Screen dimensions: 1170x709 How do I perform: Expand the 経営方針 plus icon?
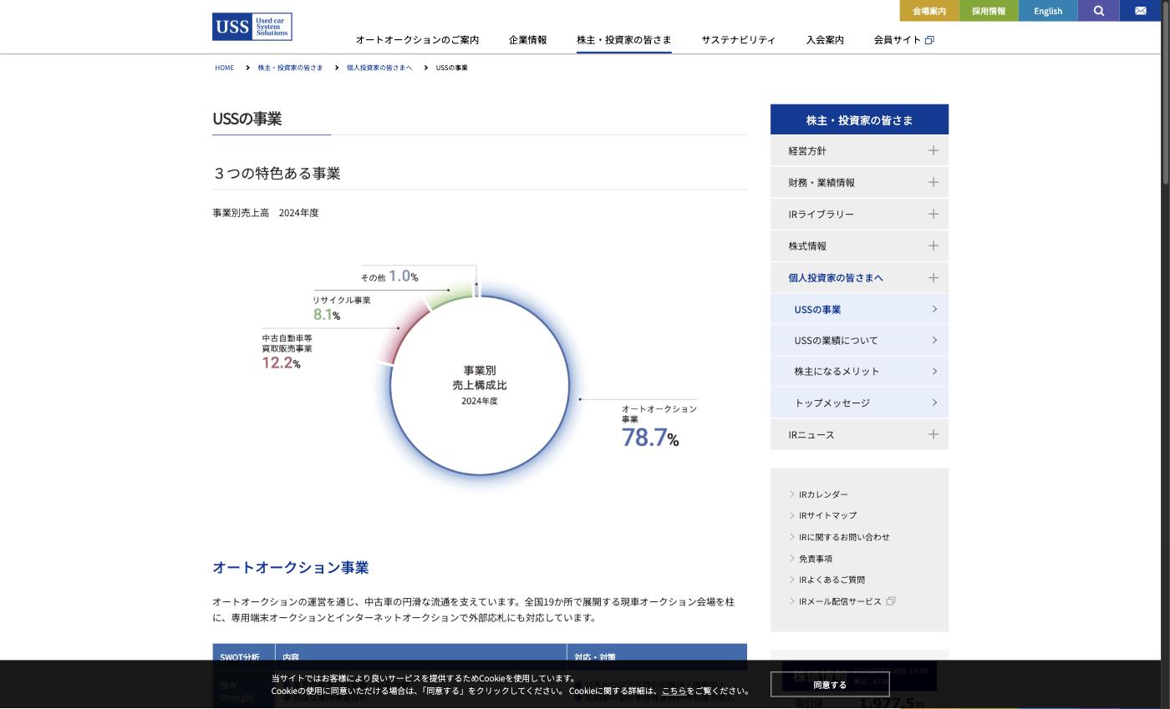[933, 150]
